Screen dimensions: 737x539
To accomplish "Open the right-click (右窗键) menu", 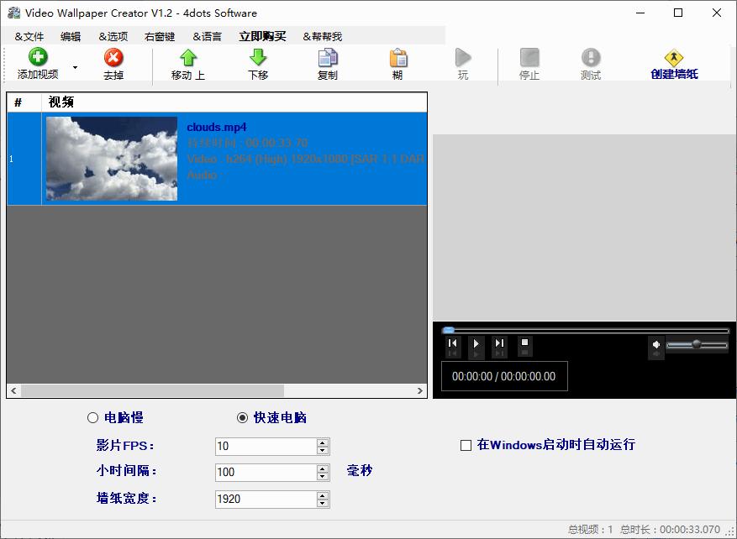I will 160,36.
